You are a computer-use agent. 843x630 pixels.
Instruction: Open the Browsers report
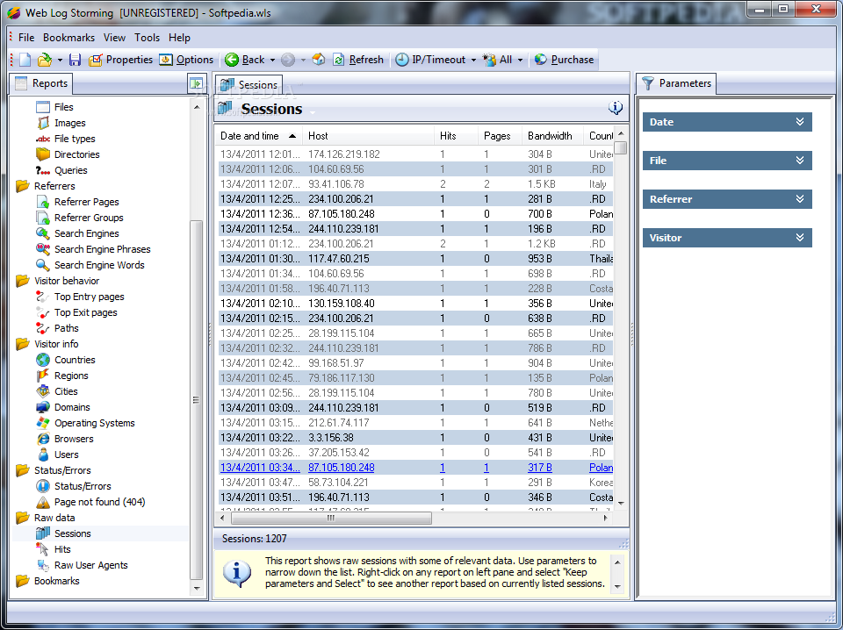coord(64,439)
